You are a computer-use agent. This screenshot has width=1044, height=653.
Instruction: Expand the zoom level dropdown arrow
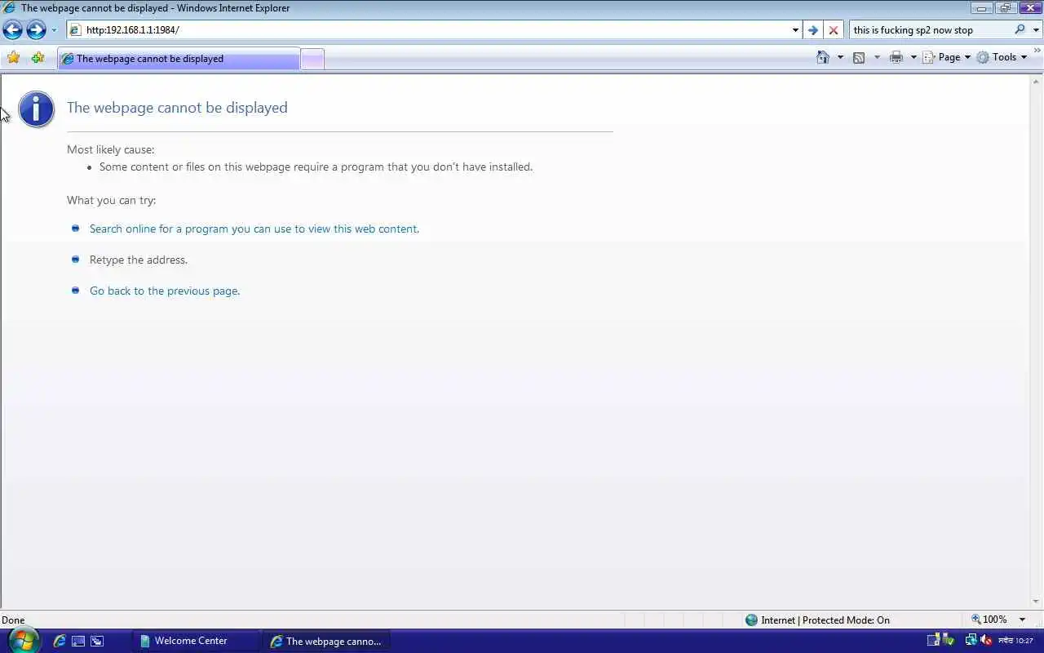click(1022, 620)
